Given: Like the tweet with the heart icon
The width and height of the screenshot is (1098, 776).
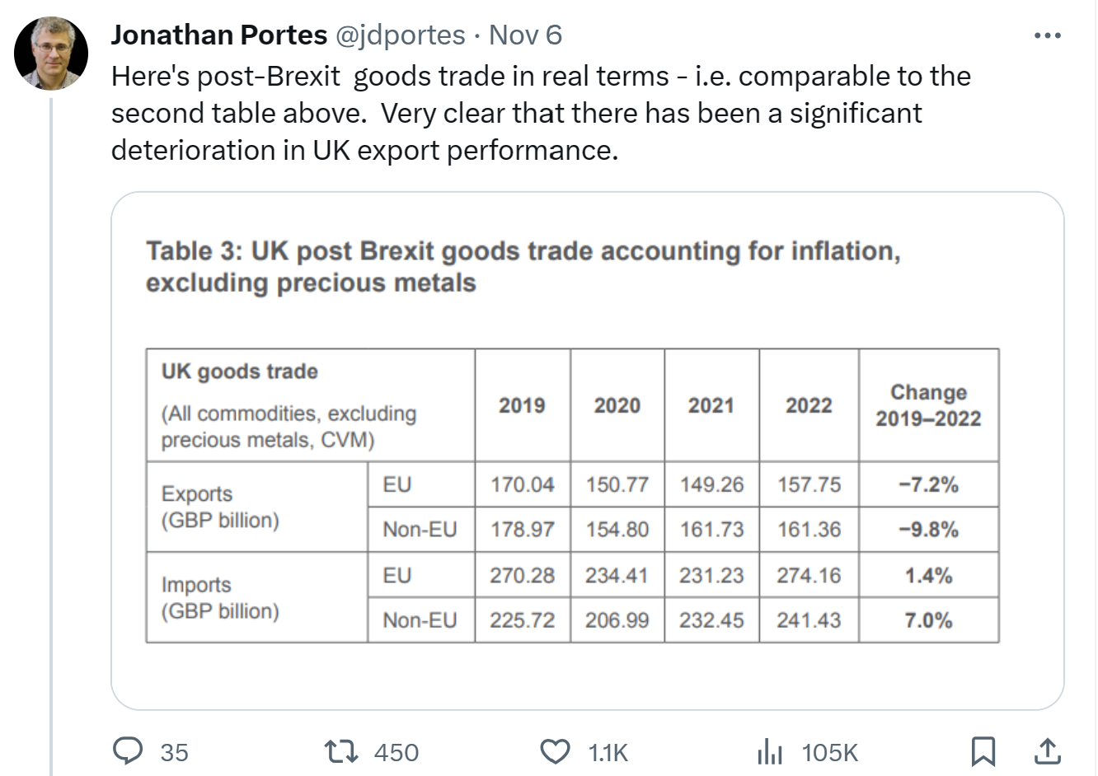Looking at the screenshot, I should [555, 751].
